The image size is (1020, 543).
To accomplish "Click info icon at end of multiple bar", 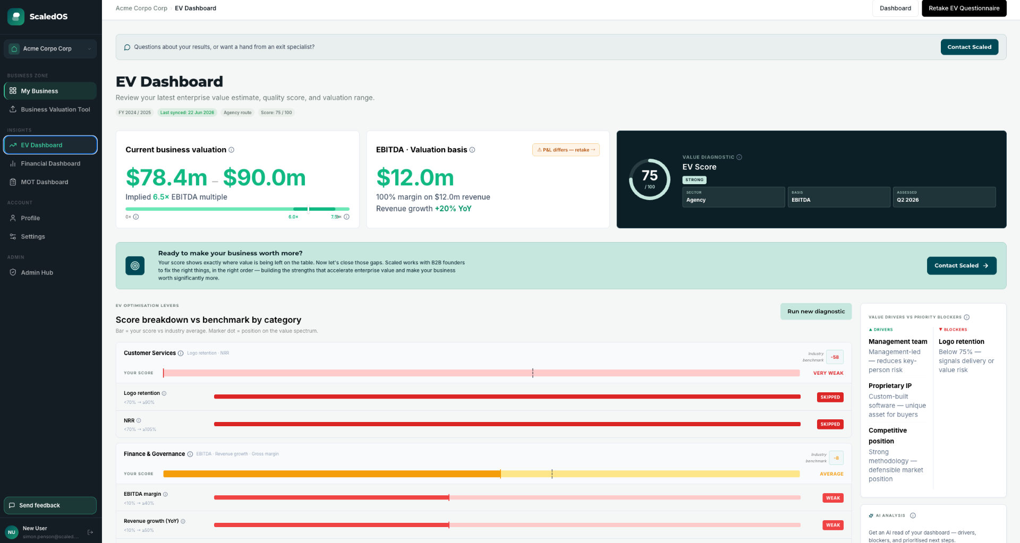I will pyautogui.click(x=346, y=217).
